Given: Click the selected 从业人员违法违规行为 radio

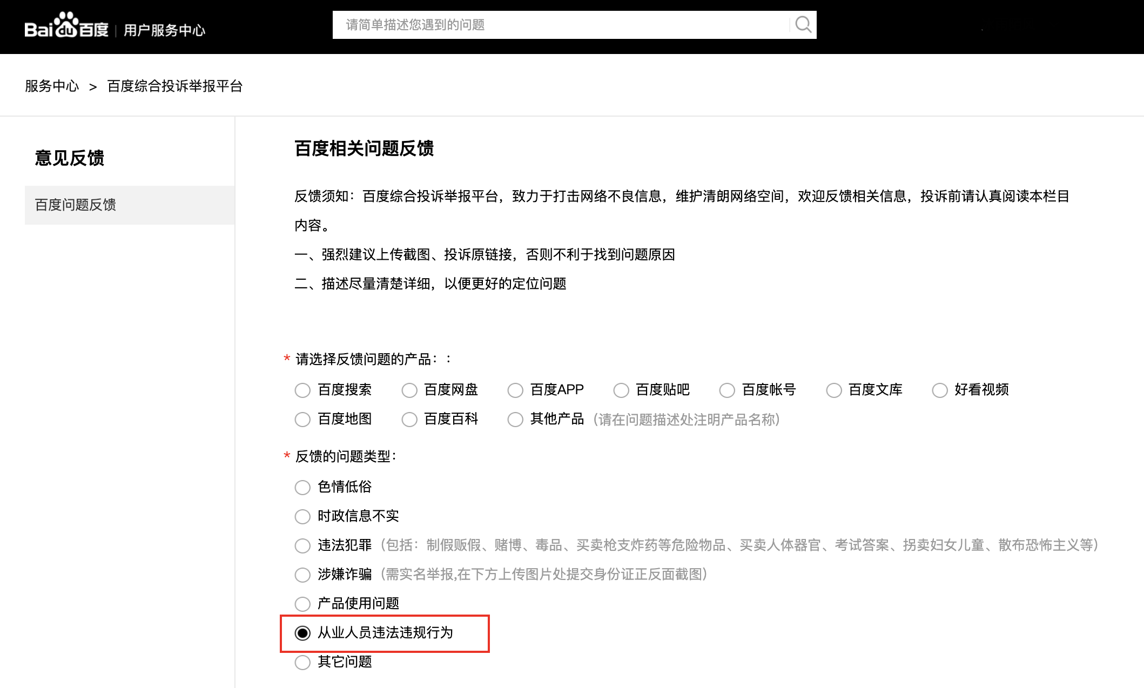Looking at the screenshot, I should [x=302, y=633].
